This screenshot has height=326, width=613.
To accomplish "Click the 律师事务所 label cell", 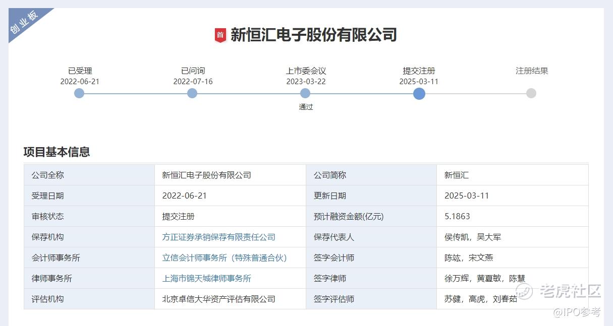I will (x=89, y=278).
